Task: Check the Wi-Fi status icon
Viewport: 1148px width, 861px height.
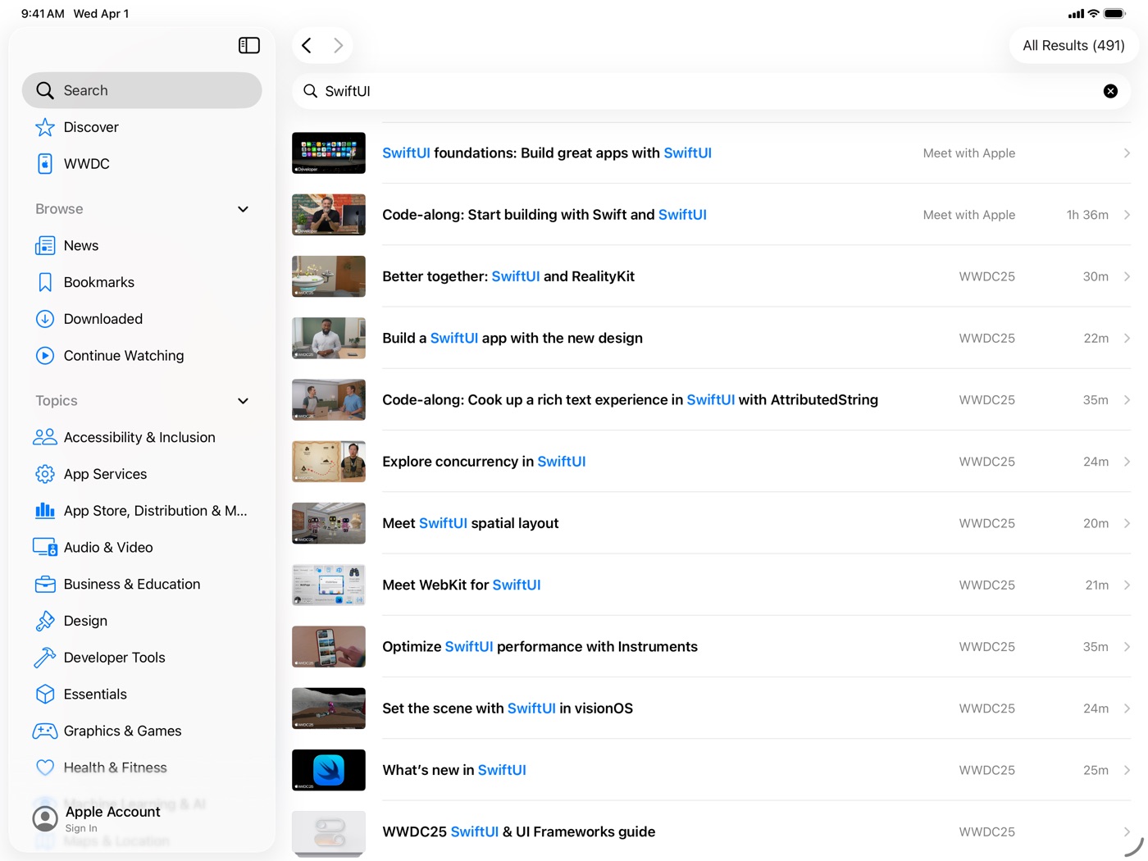Action: [x=1093, y=14]
